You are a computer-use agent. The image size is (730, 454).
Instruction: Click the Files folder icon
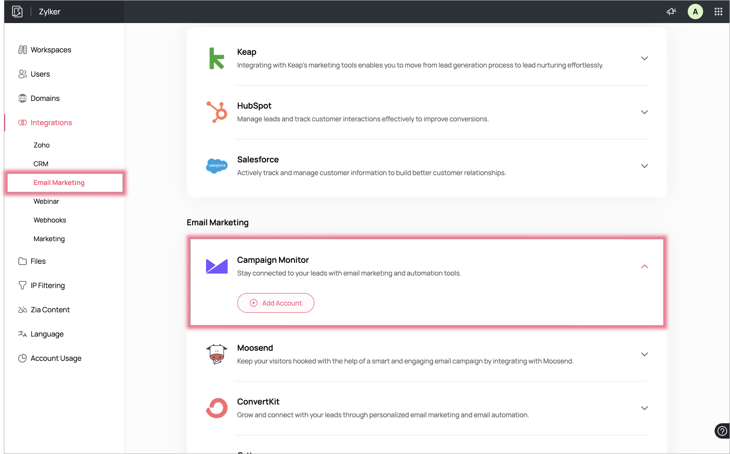tap(23, 261)
